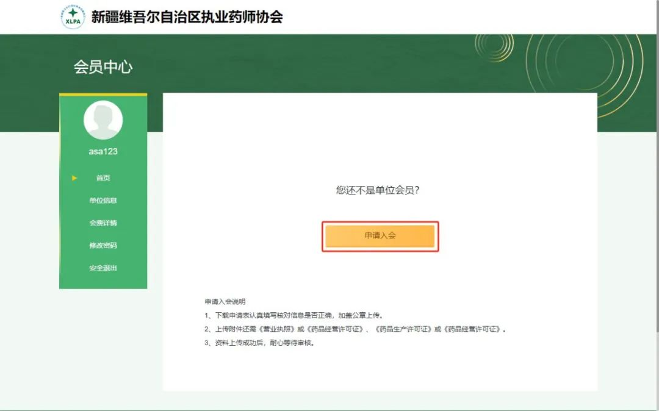This screenshot has width=659, height=411.
Task: Log out via 安全退出
Action: click(x=103, y=268)
